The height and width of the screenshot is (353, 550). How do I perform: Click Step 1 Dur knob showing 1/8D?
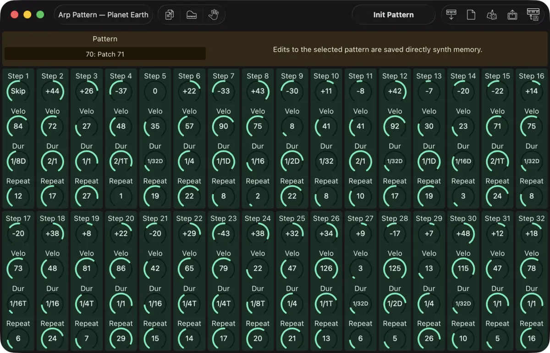pyautogui.click(x=18, y=161)
